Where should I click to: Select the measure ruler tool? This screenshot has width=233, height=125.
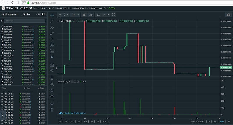point(52,65)
